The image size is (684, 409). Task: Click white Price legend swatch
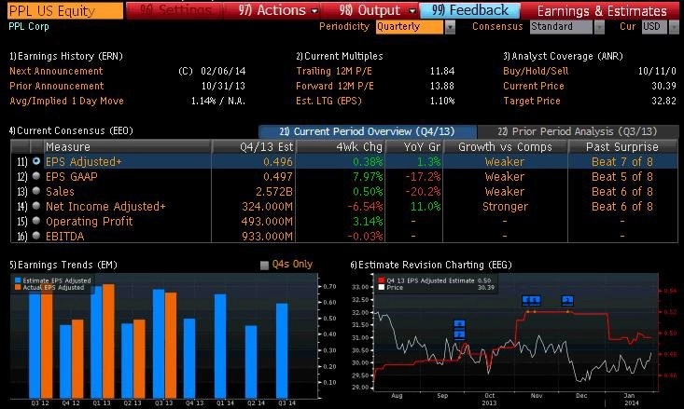[x=382, y=288]
